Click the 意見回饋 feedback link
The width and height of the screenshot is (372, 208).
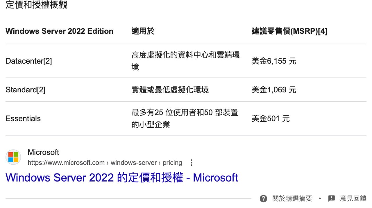coord(353,199)
